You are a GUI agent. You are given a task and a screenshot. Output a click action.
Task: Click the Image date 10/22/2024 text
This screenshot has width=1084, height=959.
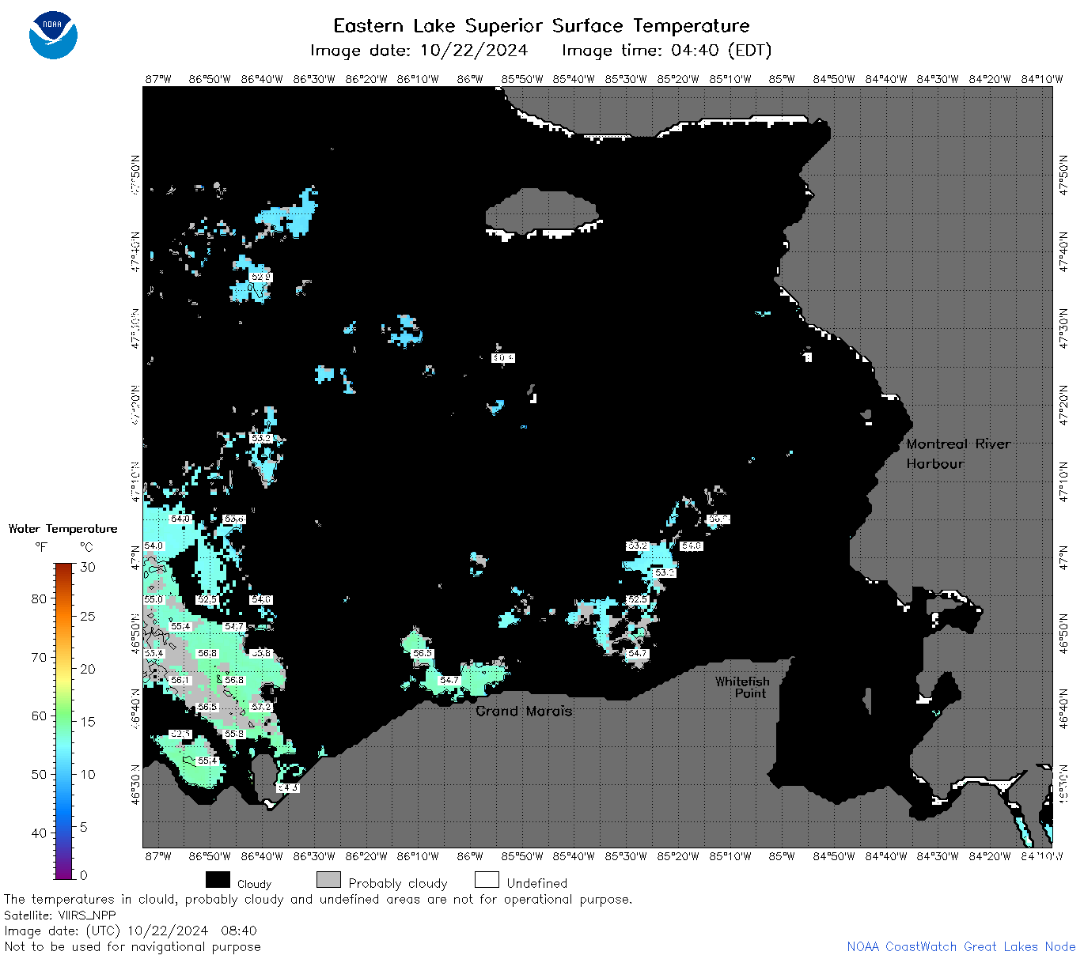pyautogui.click(x=419, y=51)
